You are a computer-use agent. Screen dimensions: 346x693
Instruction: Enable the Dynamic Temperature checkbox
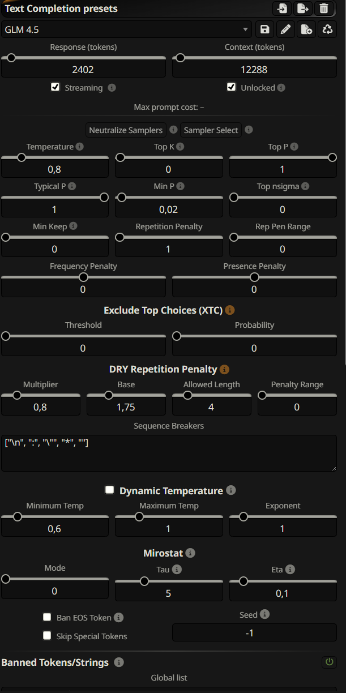110,490
